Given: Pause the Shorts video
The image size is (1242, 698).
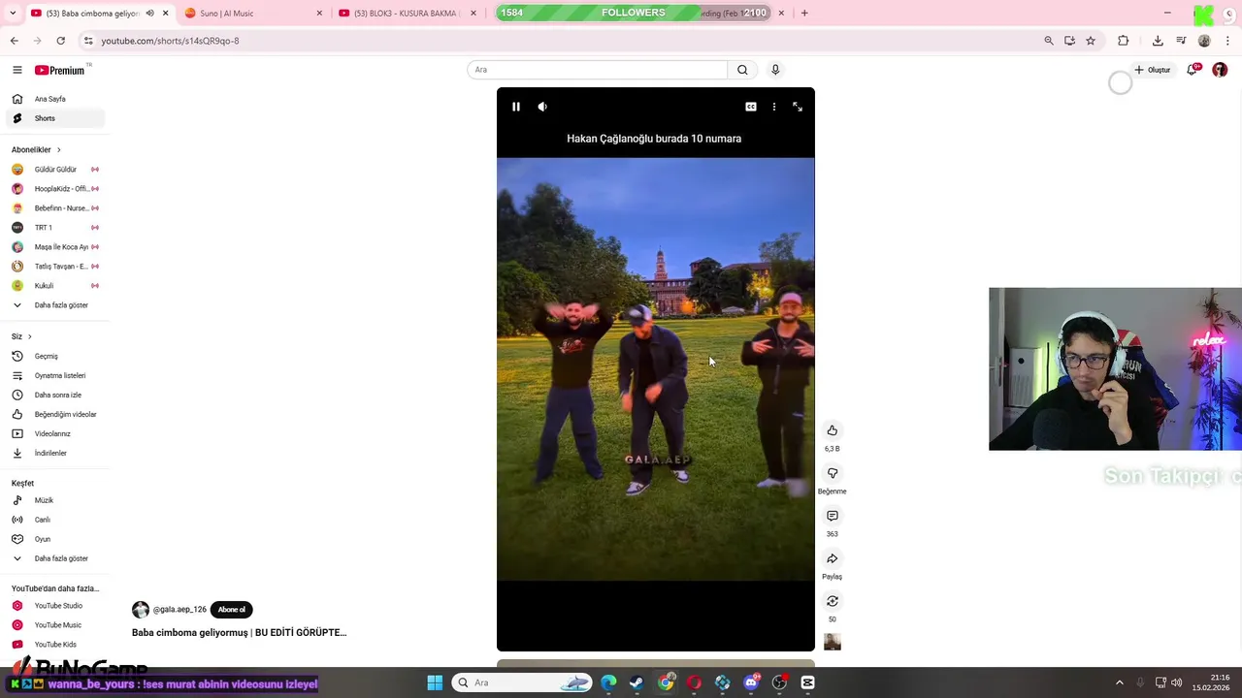Looking at the screenshot, I should pyautogui.click(x=516, y=107).
